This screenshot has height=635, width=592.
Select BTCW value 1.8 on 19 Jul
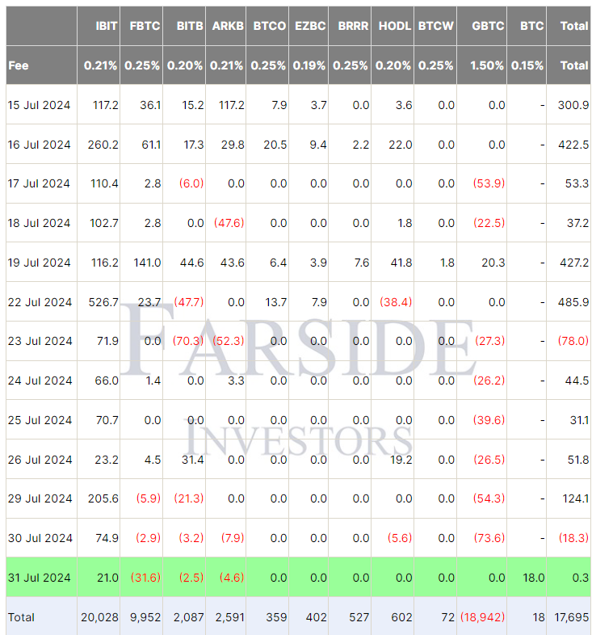447,263
